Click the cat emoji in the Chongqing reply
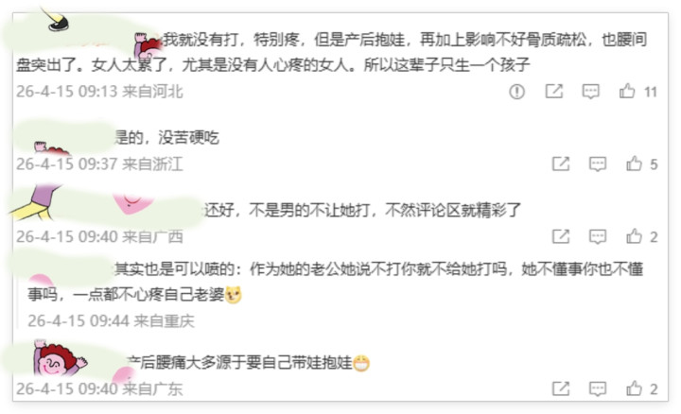Image resolution: width=681 pixels, height=414 pixels. point(234,295)
